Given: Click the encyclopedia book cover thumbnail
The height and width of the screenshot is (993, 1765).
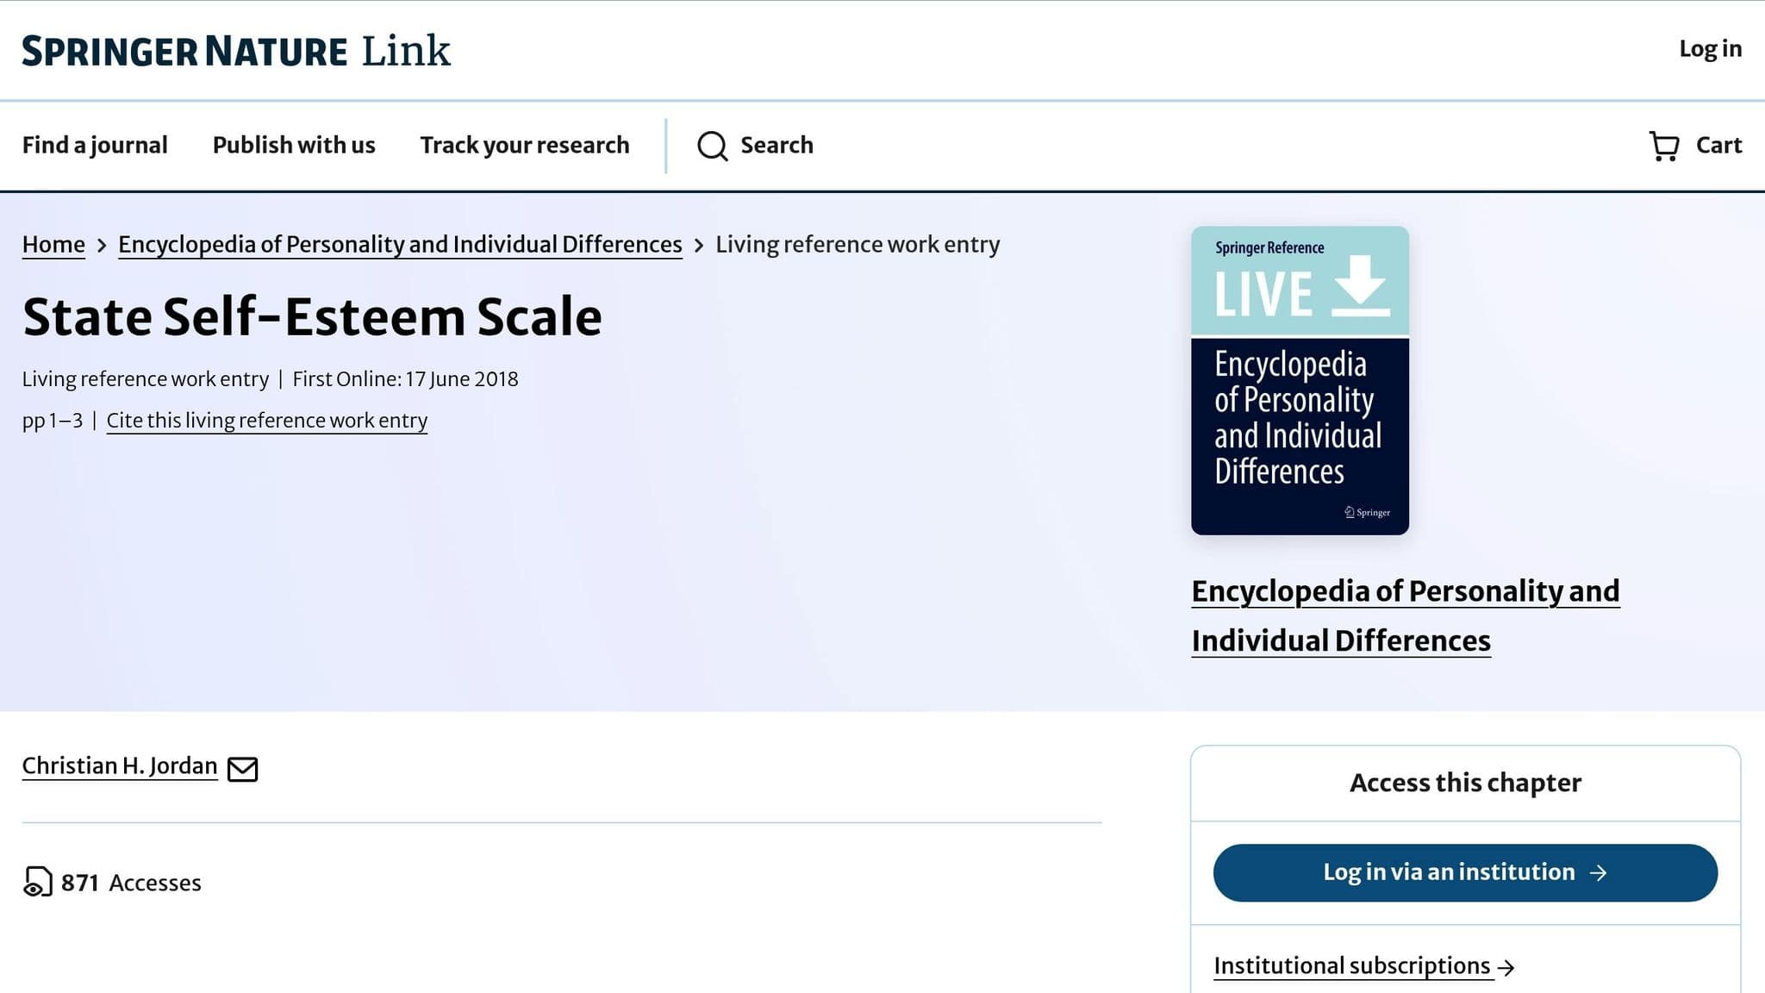Looking at the screenshot, I should point(1300,374).
